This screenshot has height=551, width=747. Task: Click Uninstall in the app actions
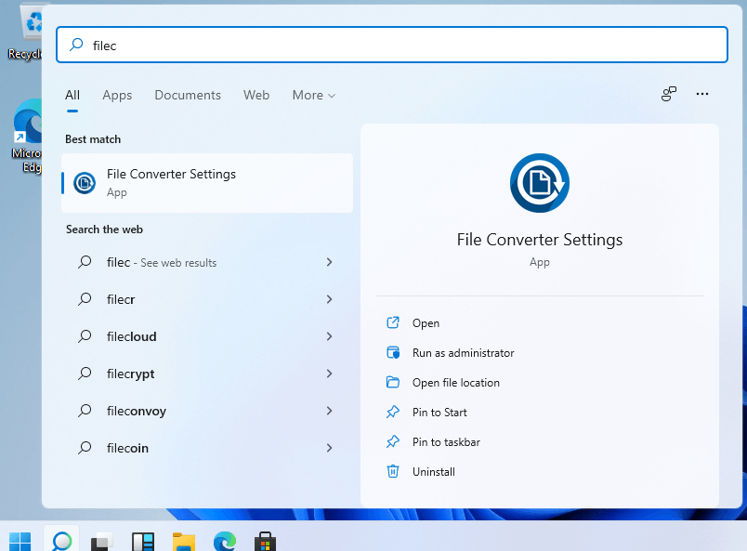point(434,472)
